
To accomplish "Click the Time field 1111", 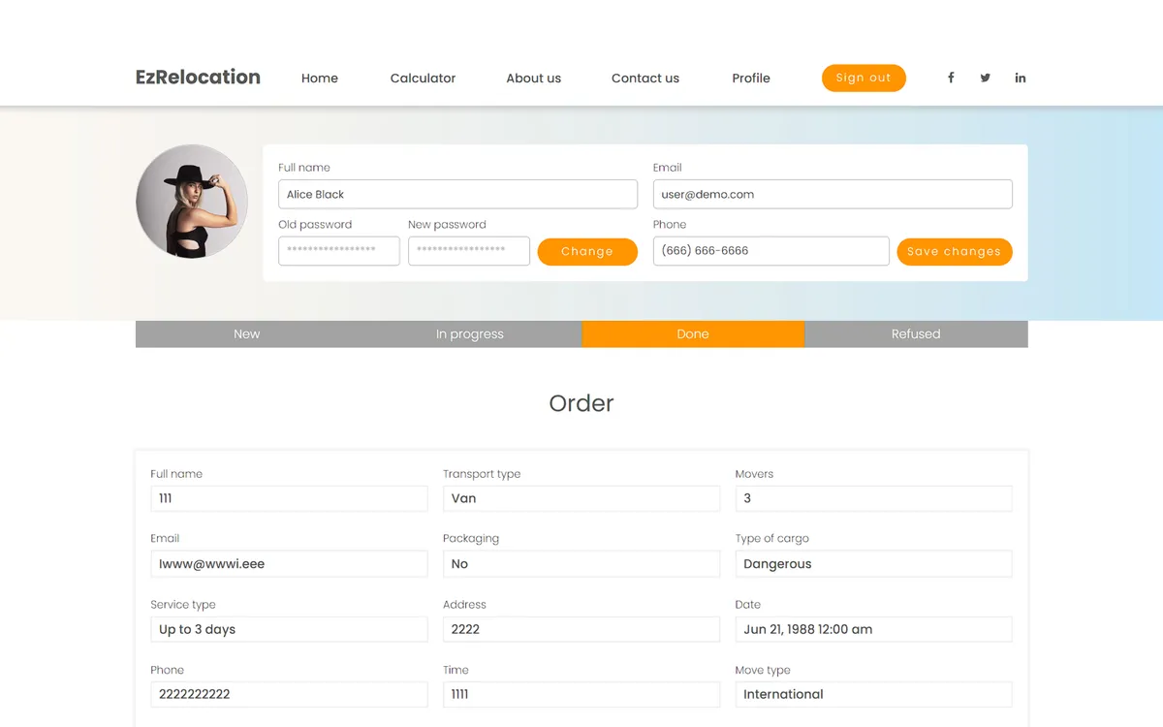I will (581, 694).
